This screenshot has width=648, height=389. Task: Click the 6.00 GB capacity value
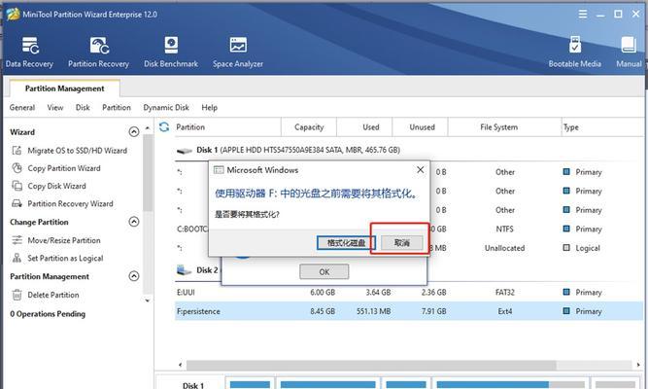(323, 292)
